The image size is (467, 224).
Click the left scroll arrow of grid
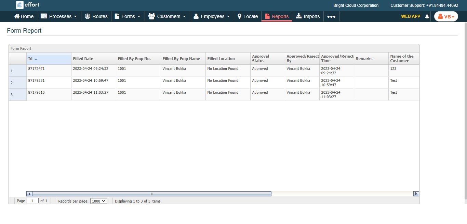[x=29, y=194]
